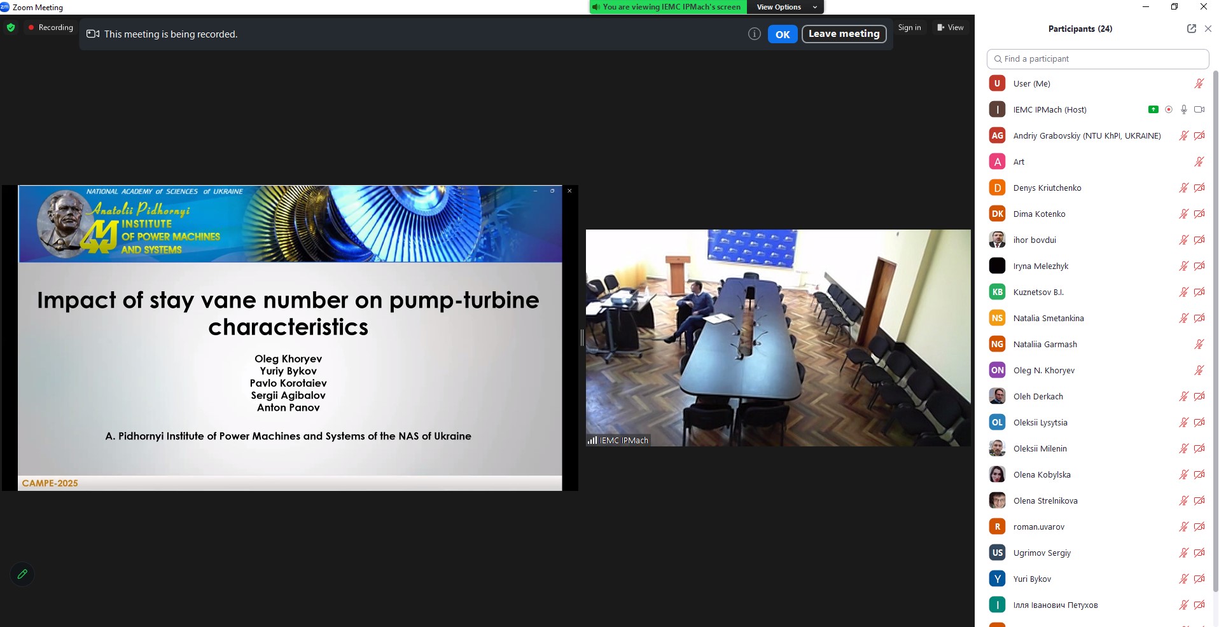
Task: Toggle microphone for User (Me)
Action: 1199,83
